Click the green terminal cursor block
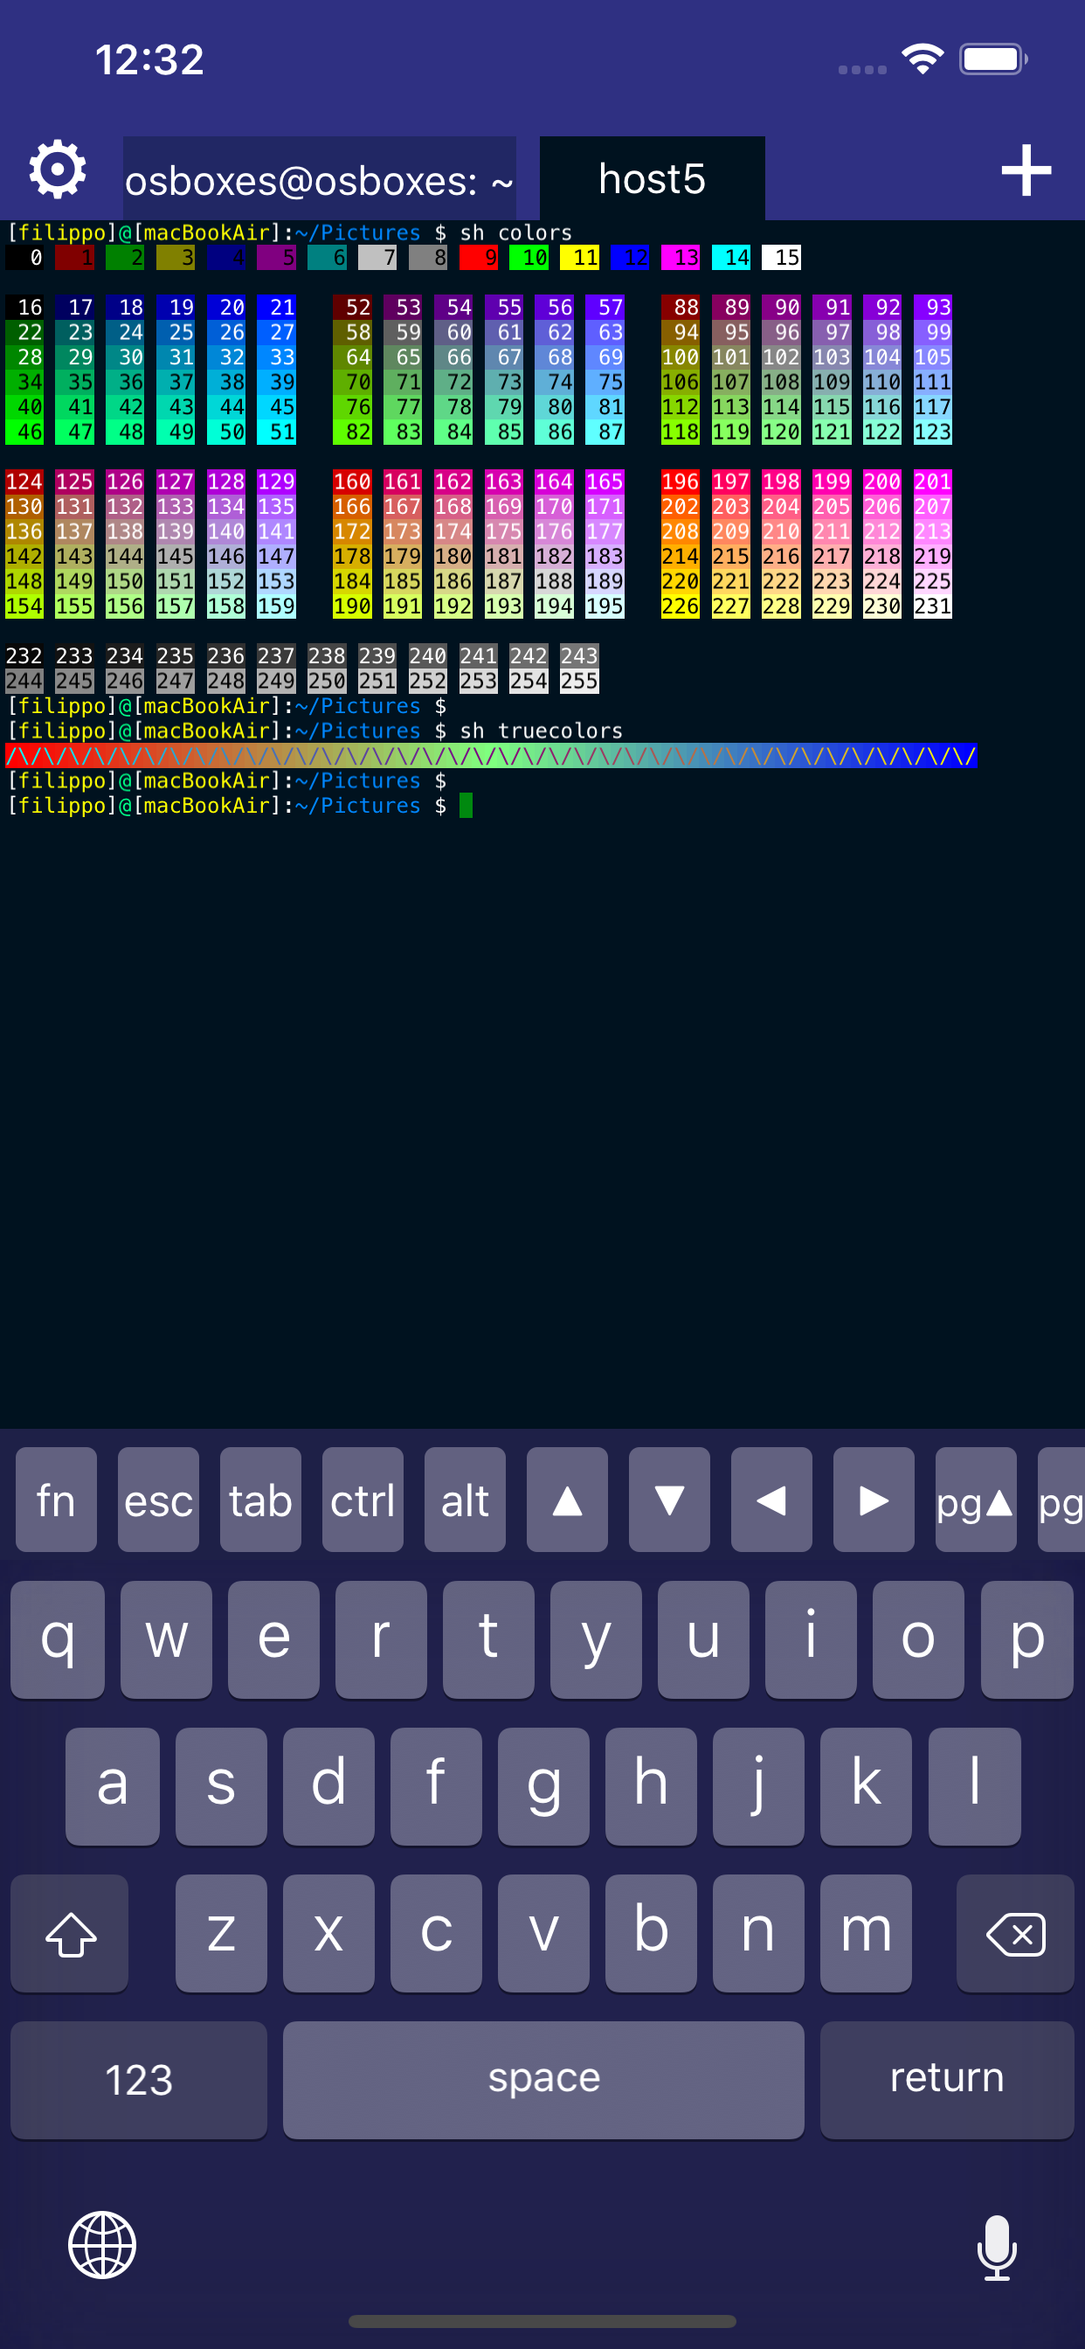The height and width of the screenshot is (2349, 1085). coord(466,806)
